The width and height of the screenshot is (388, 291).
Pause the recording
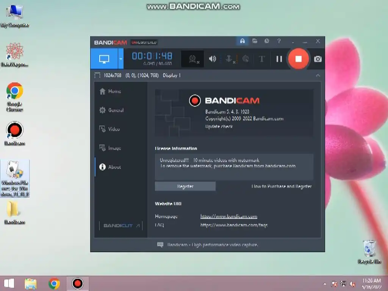[279, 59]
